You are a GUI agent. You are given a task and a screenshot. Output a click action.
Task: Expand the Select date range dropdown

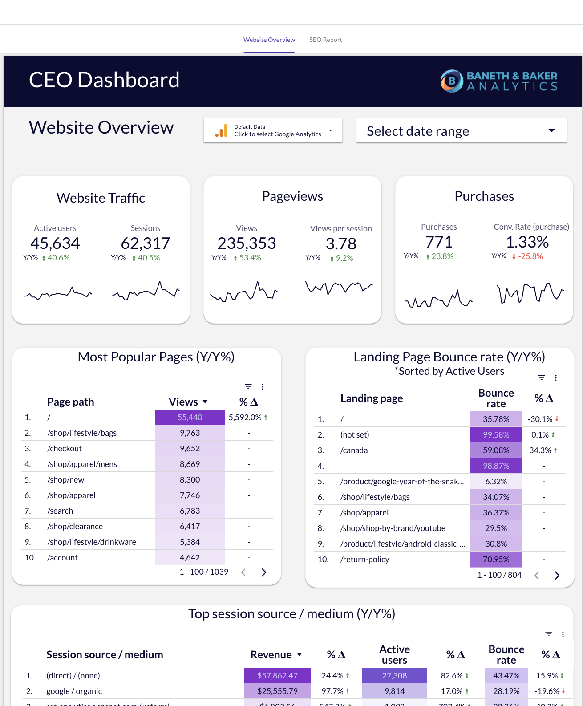click(x=462, y=130)
